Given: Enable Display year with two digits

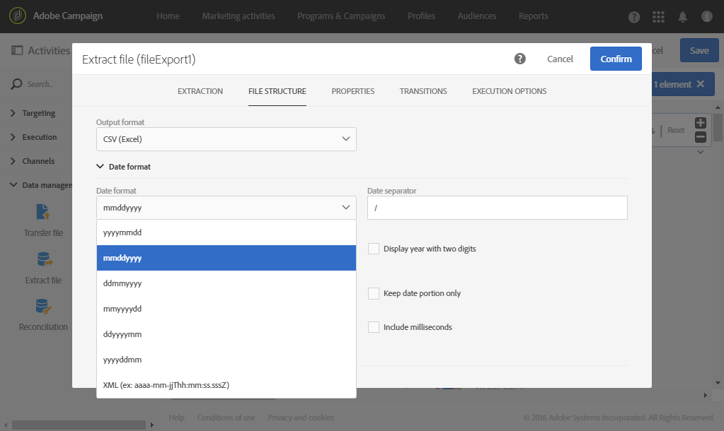Looking at the screenshot, I should pos(374,249).
